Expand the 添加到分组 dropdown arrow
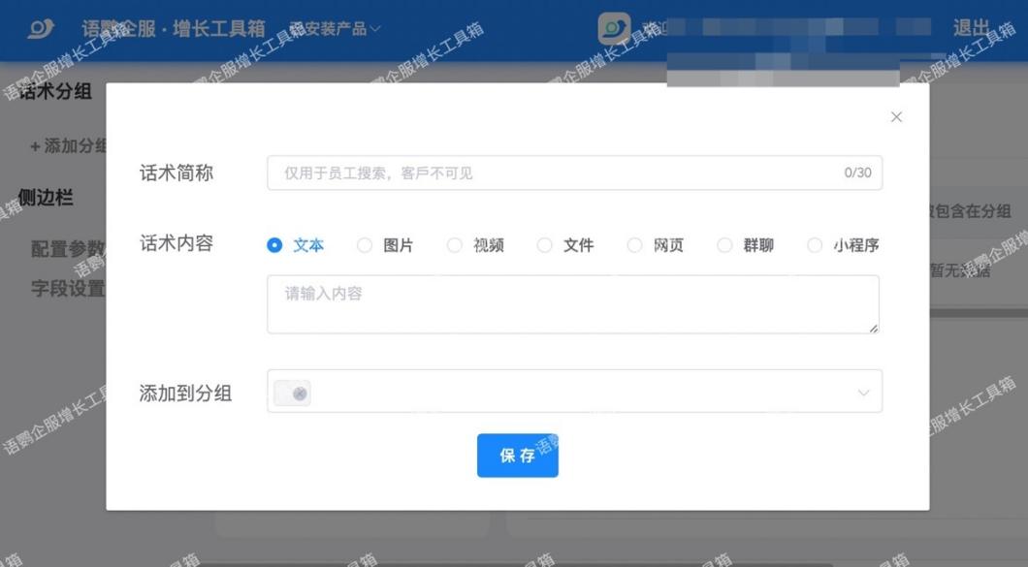This screenshot has height=567, width=1028. pos(863,394)
